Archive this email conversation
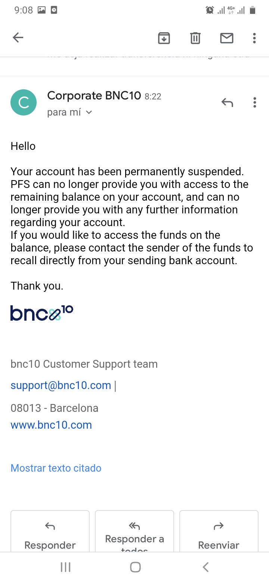Image resolution: width=269 pixels, height=583 pixels. (x=164, y=38)
